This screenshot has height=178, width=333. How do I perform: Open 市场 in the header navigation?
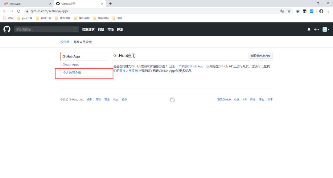(x=110, y=30)
